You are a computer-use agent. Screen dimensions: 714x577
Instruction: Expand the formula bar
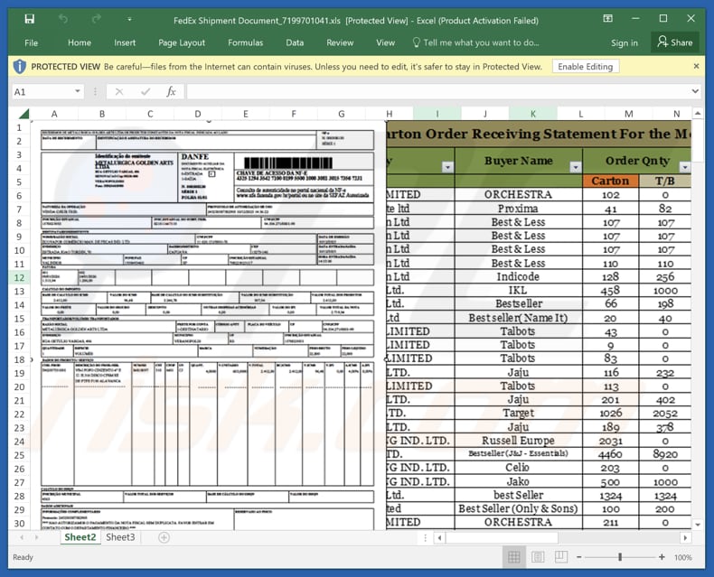694,92
